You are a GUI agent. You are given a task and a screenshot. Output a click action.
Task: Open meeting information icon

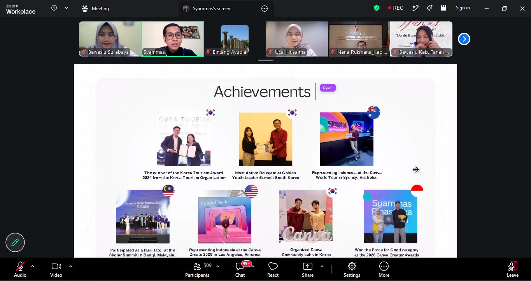(x=54, y=8)
